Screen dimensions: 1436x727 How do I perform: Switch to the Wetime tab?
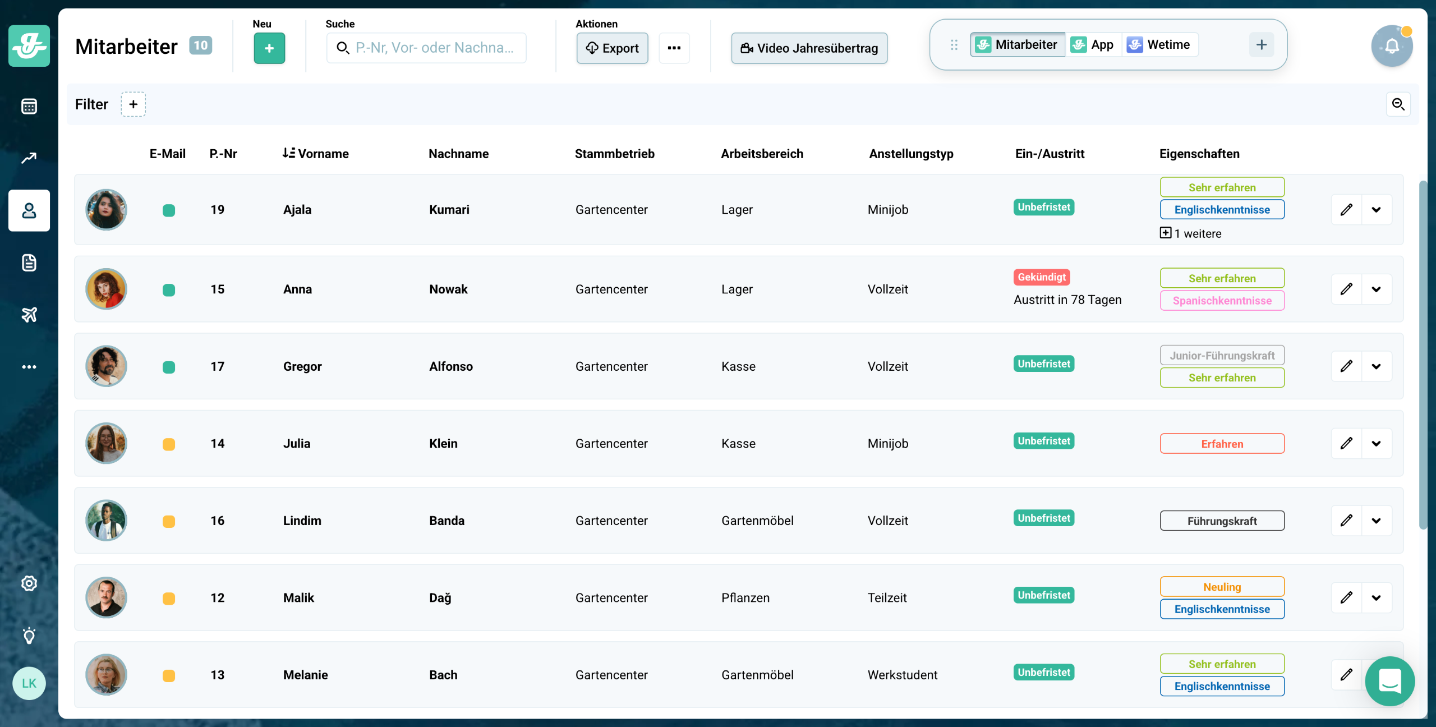click(x=1159, y=45)
